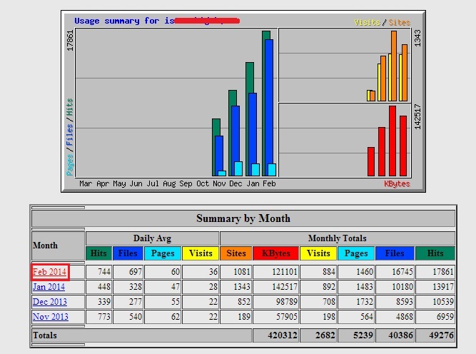Screen dimensions: 476x354
Task: Click the Summary by Month table title
Action: (243, 218)
